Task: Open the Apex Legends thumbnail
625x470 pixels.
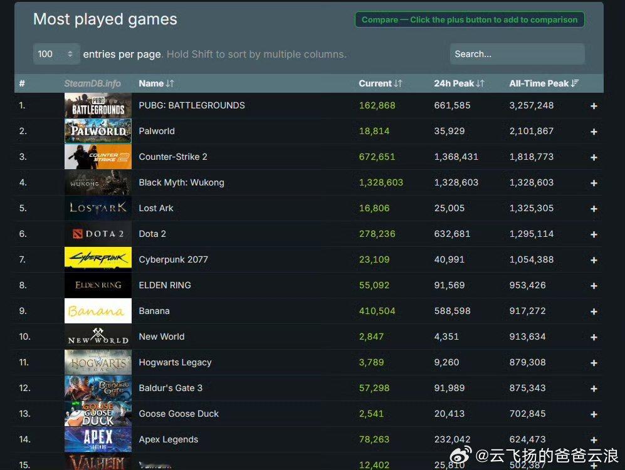Action: pos(98,439)
